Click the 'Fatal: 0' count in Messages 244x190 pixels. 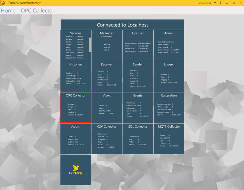[106, 50]
